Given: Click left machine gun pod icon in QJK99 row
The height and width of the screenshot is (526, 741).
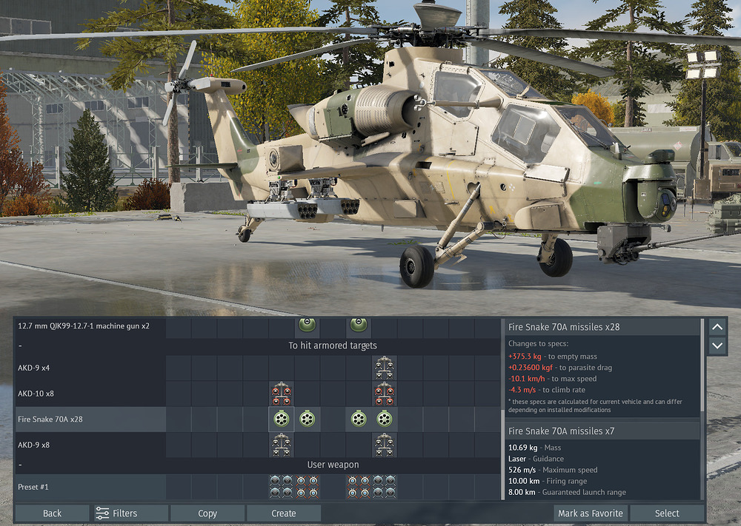Looking at the screenshot, I should pos(307,325).
